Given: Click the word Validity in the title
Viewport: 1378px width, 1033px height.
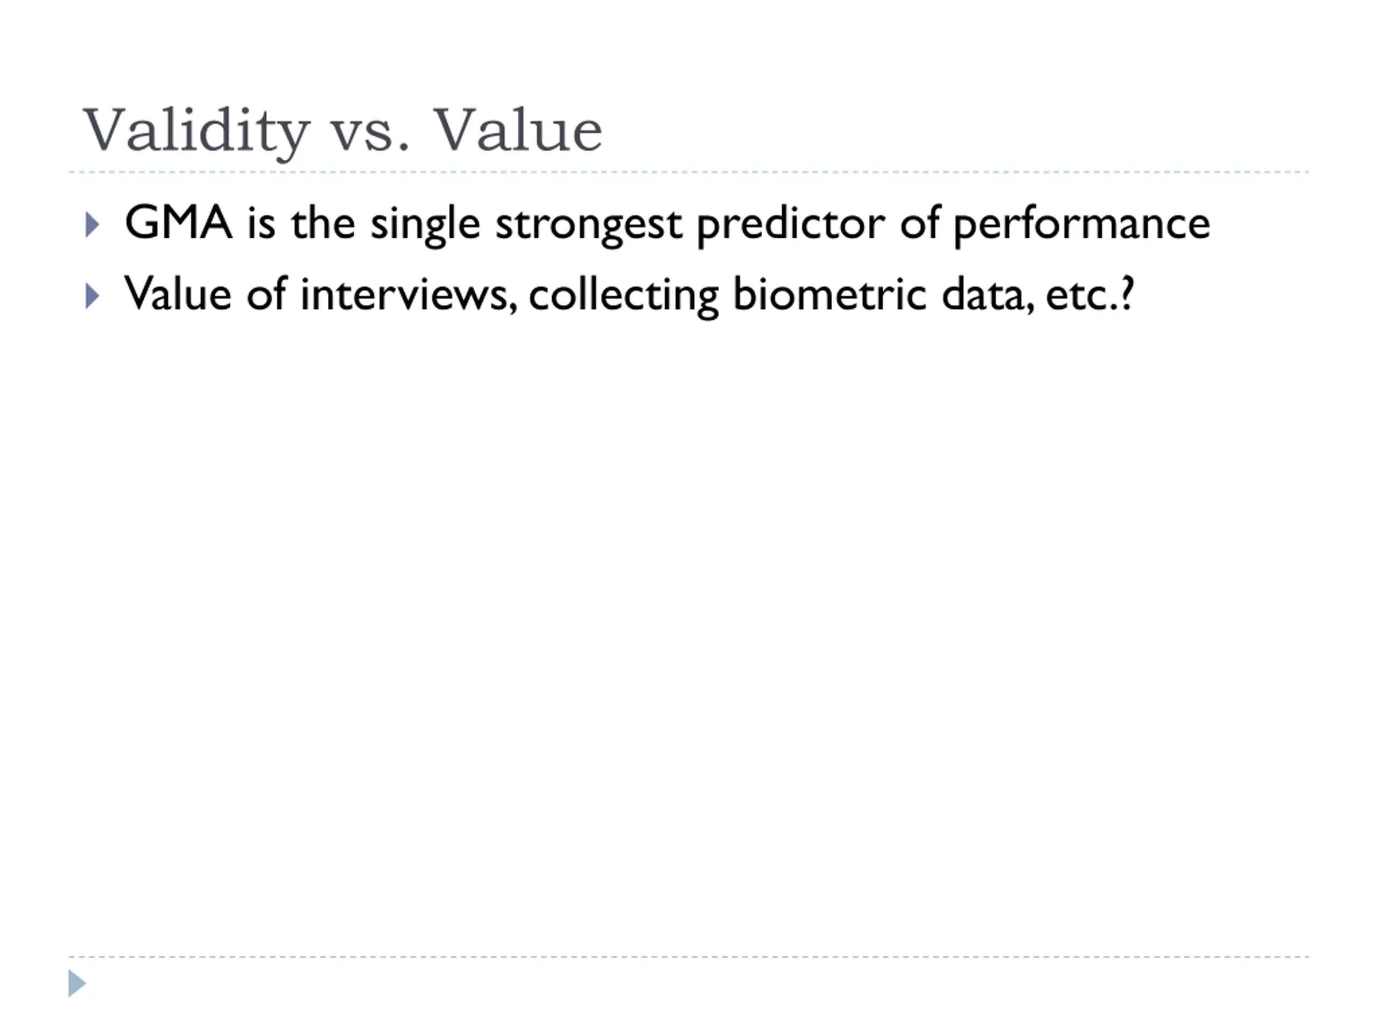Looking at the screenshot, I should pos(196,131).
